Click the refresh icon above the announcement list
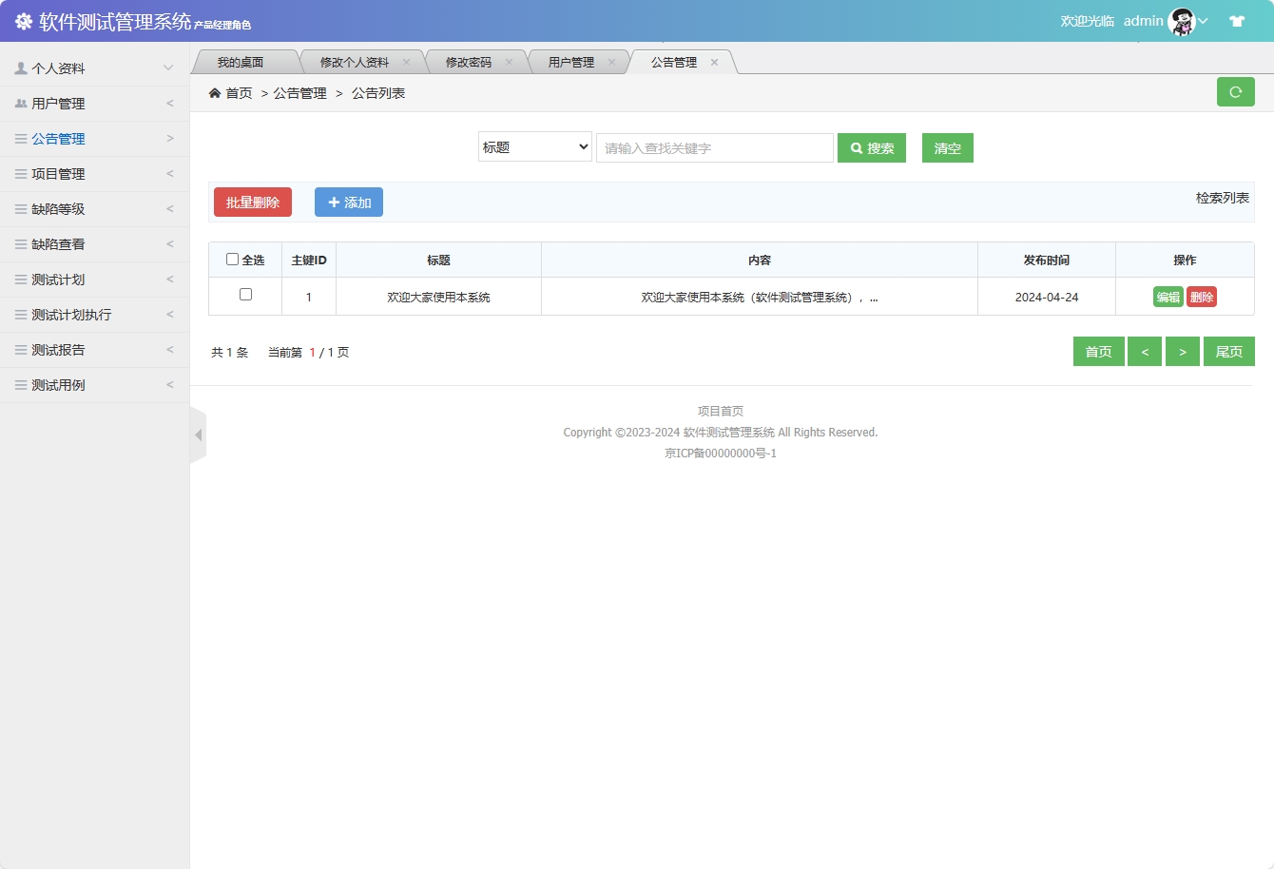Screen dimensions: 1274x869 coord(1235,91)
